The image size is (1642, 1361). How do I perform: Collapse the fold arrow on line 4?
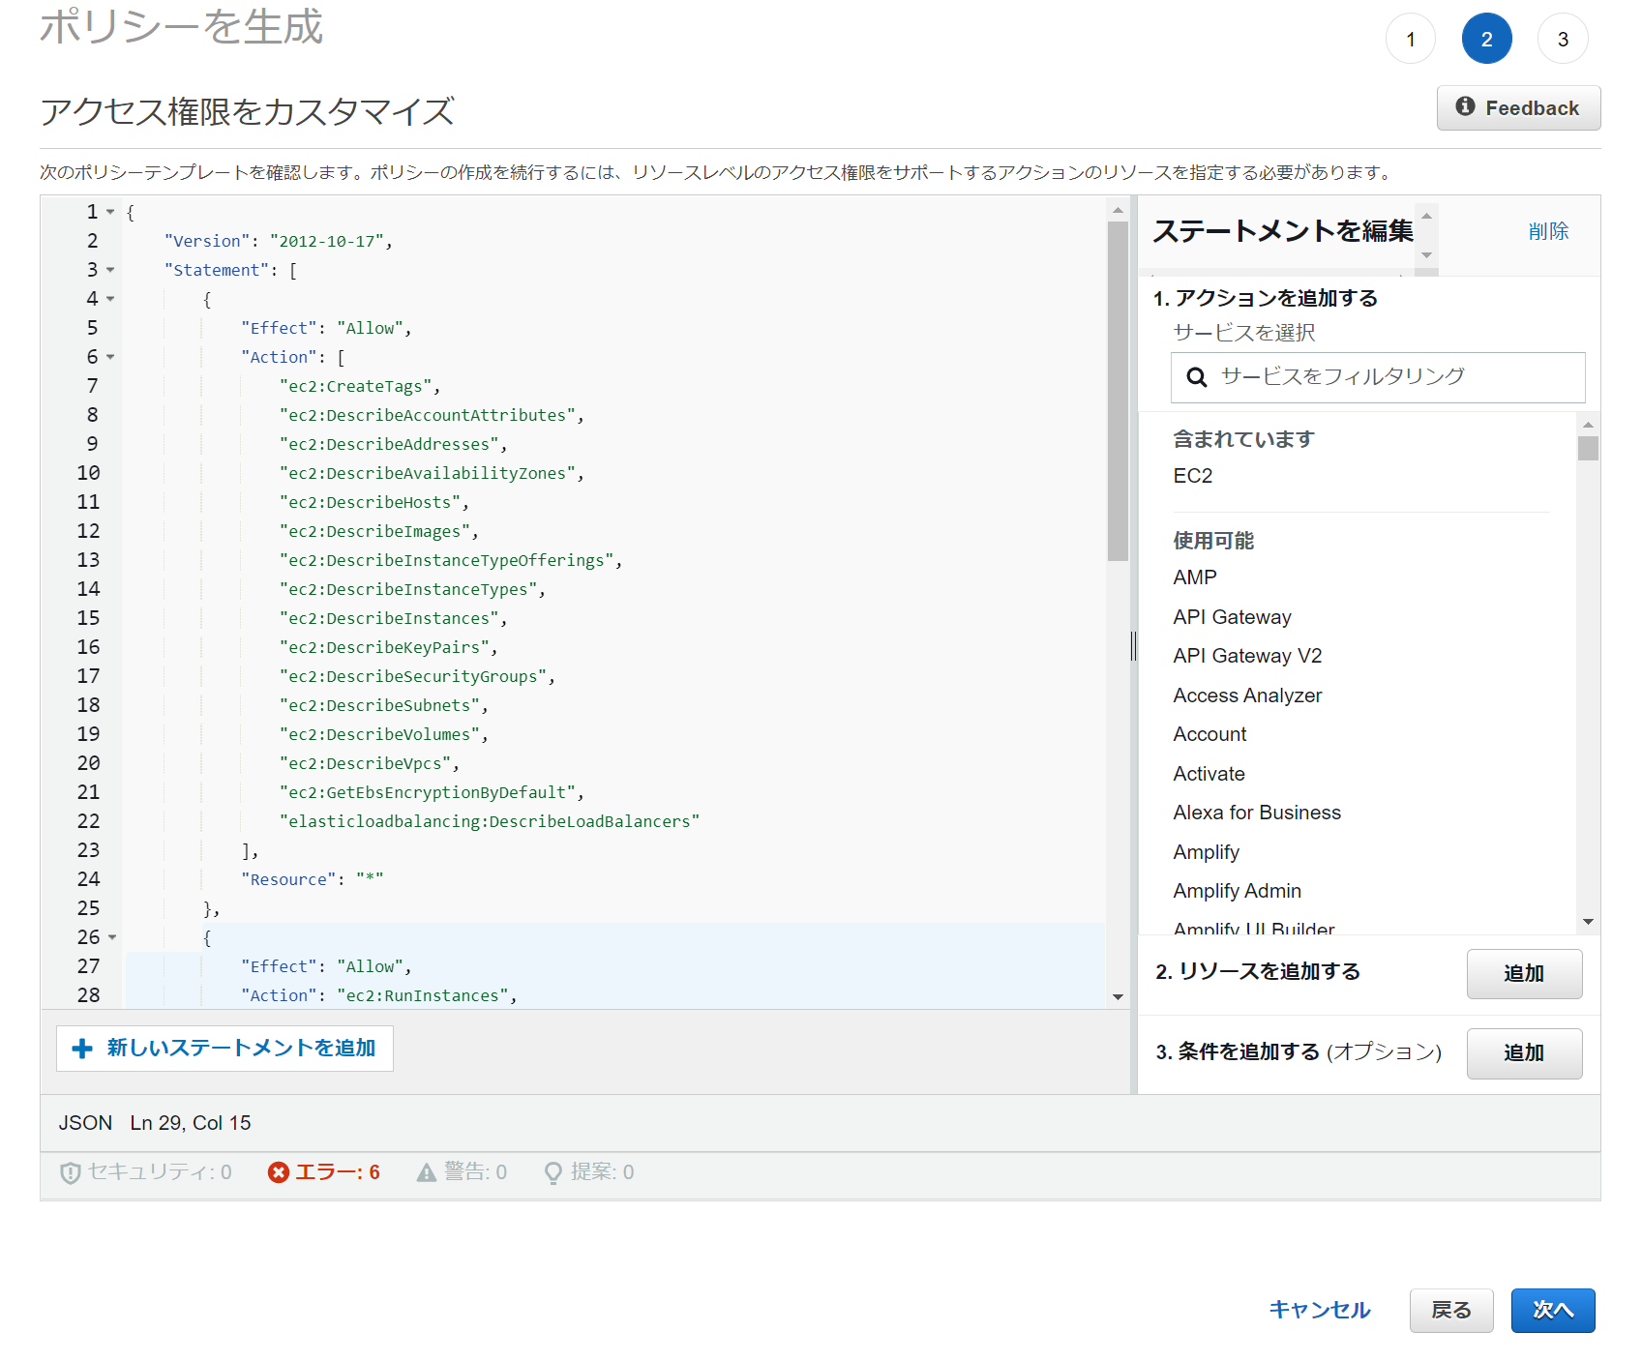(x=110, y=299)
